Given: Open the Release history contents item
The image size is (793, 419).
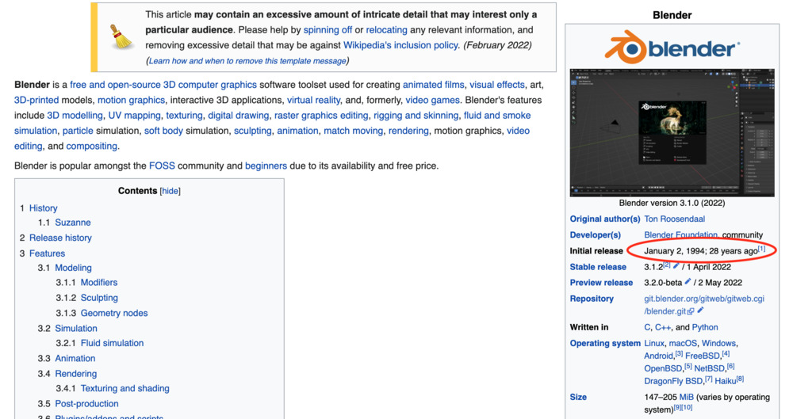Looking at the screenshot, I should coord(60,238).
